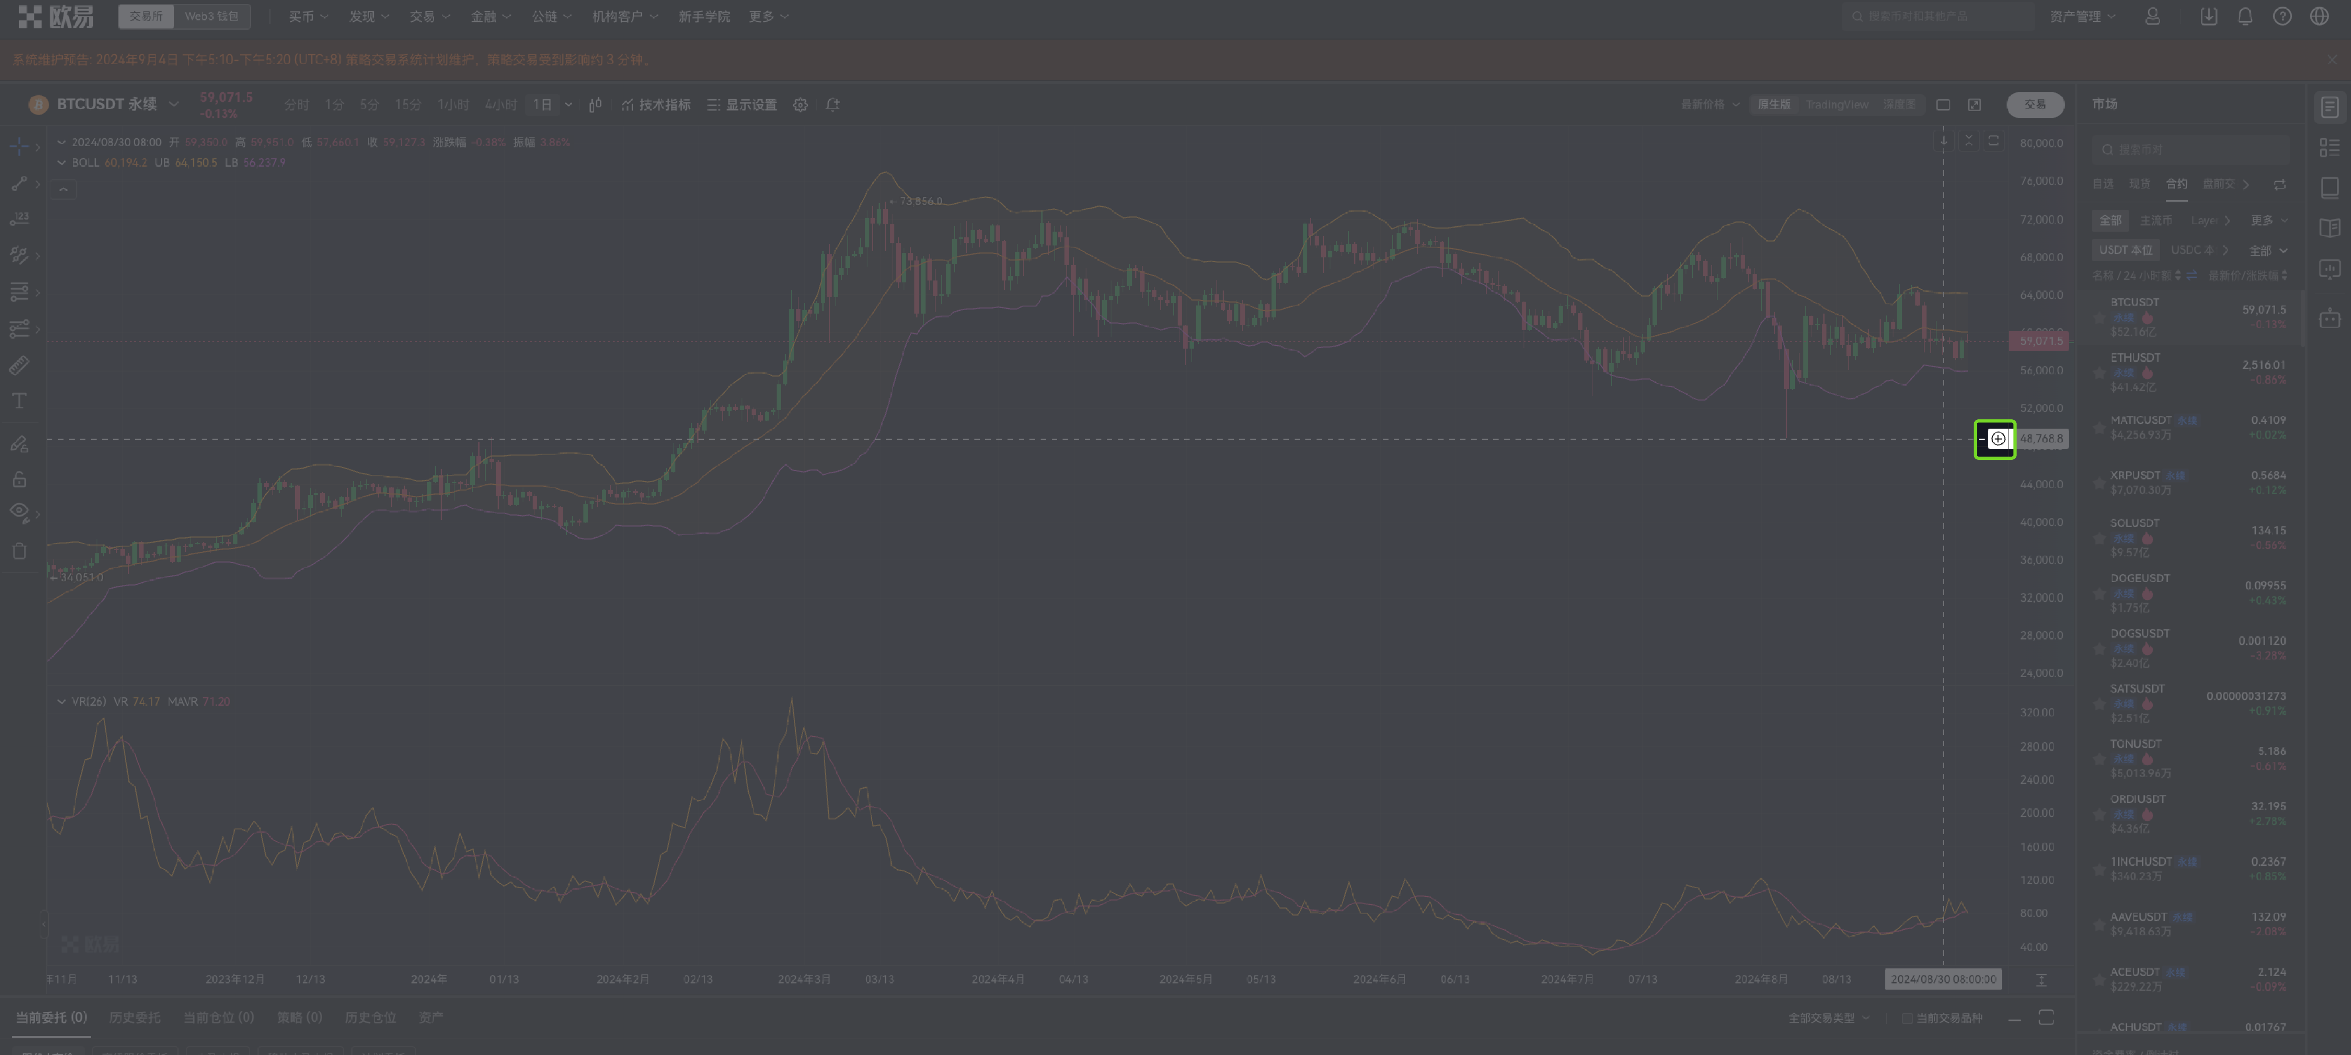Click the trash delete drawings icon

point(19,551)
